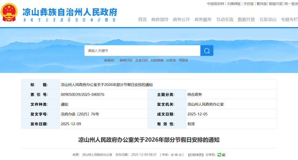Image resolution: width=298 pixels, height=160 pixels.
Task: Switch to 繁体版 traditional Chinese
Action: click(262, 4)
